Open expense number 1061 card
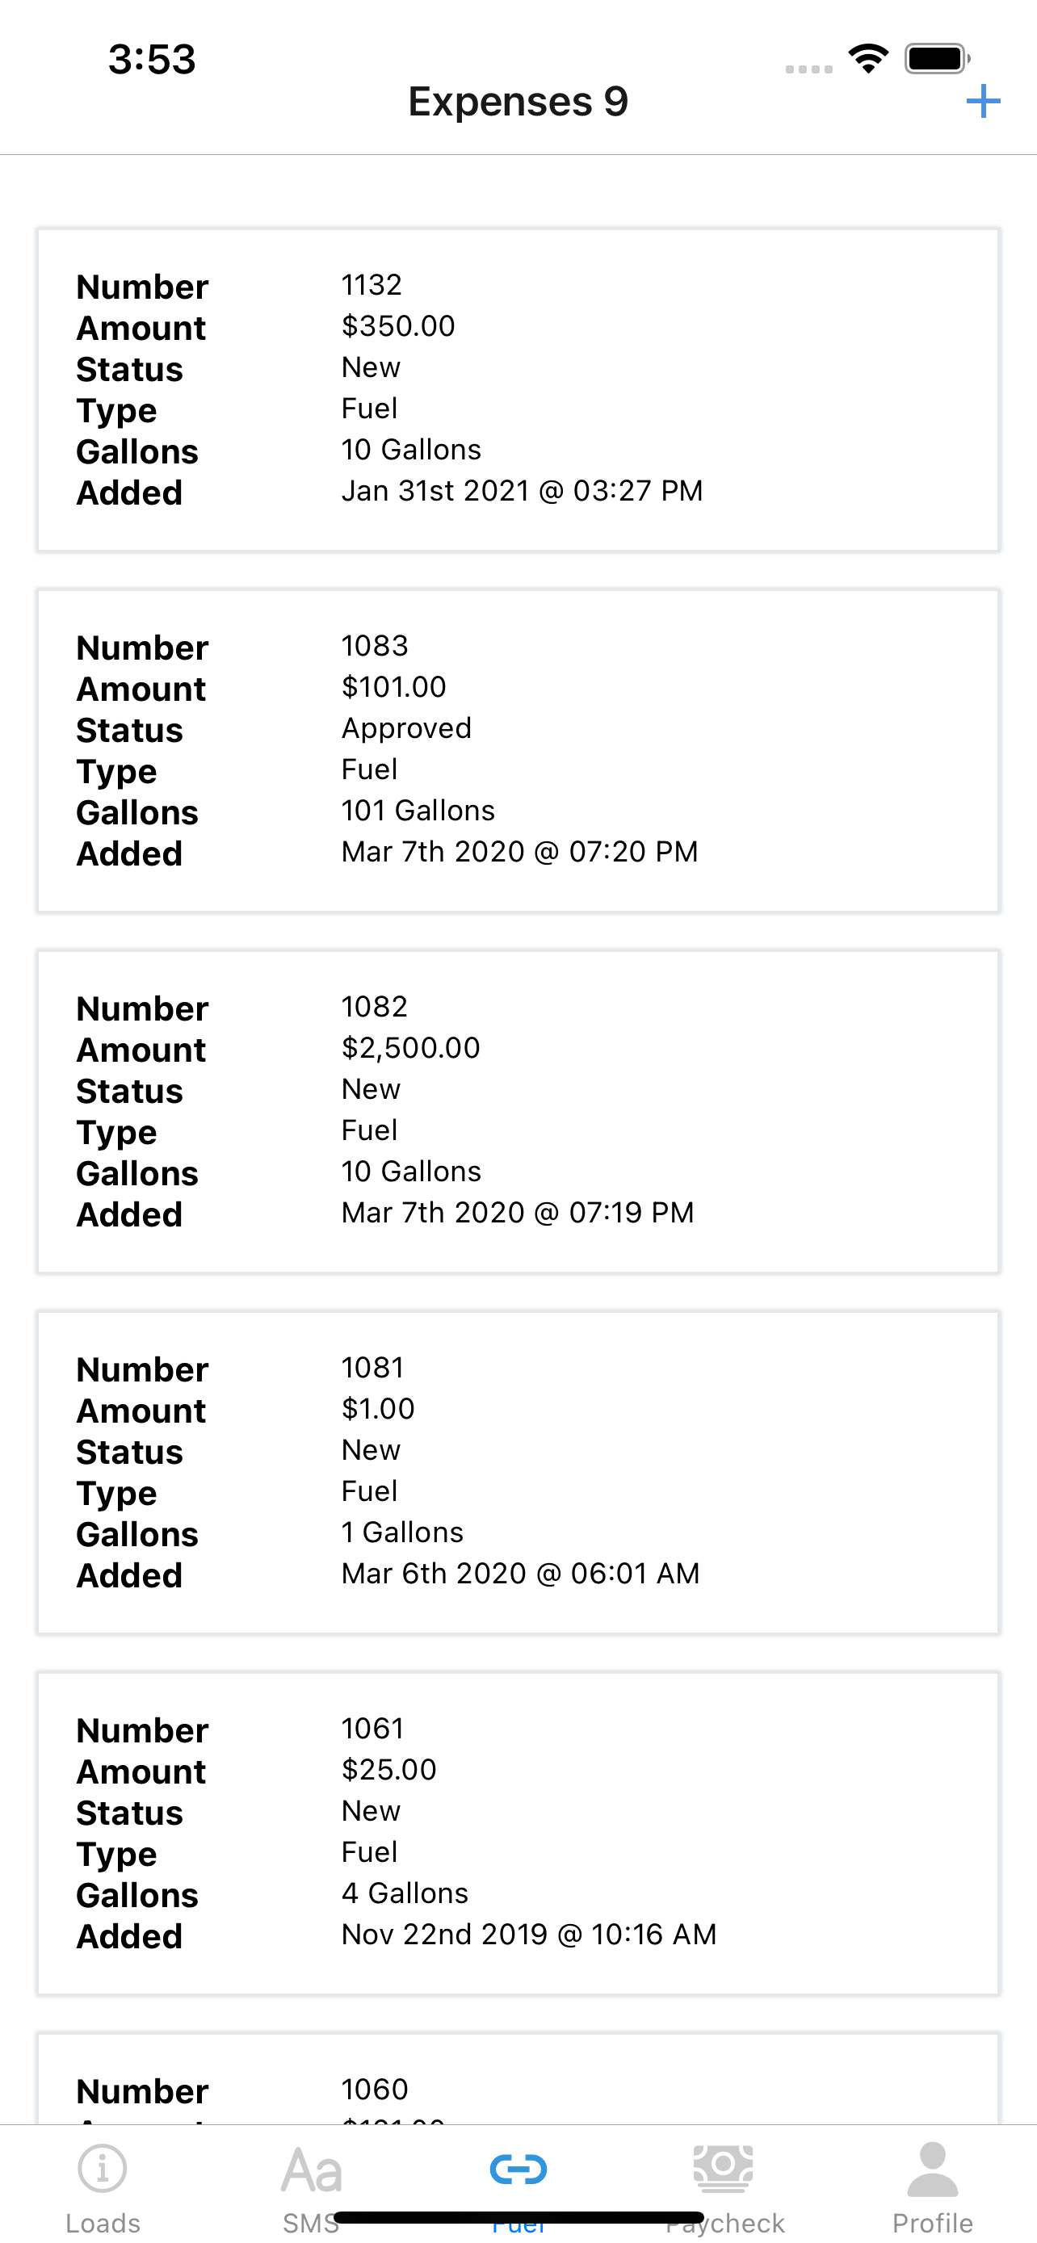The width and height of the screenshot is (1037, 2243). tap(518, 1834)
